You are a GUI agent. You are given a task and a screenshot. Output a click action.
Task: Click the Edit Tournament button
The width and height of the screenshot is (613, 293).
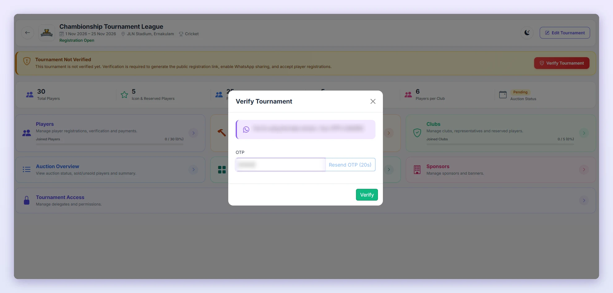click(565, 33)
